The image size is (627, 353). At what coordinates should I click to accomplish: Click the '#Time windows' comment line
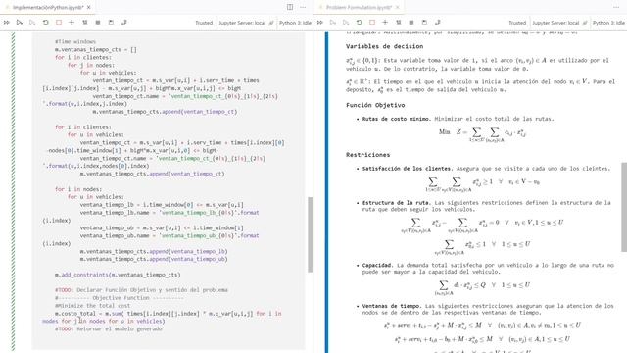tap(75, 41)
